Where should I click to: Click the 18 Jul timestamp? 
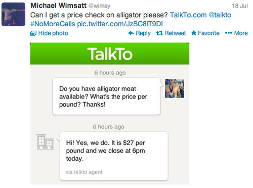[x=240, y=6]
